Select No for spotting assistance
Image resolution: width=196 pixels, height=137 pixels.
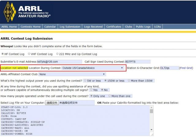pyautogui.click(x=102, y=90)
